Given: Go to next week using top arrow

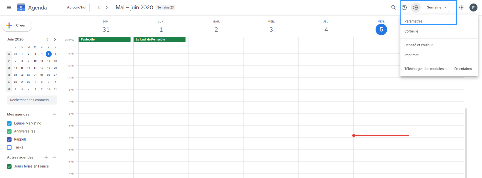Looking at the screenshot, I should [107, 7].
